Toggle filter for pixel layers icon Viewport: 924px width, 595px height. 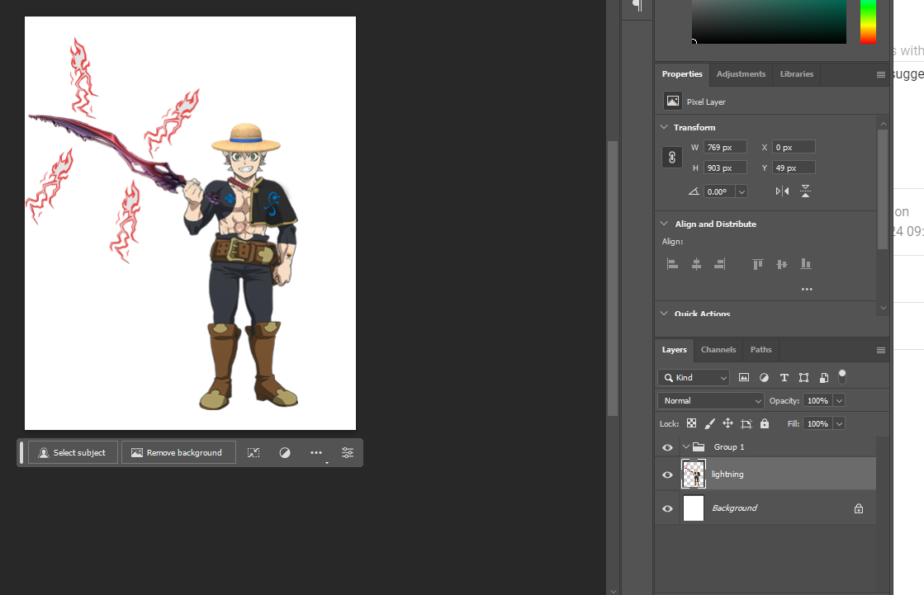tap(744, 378)
